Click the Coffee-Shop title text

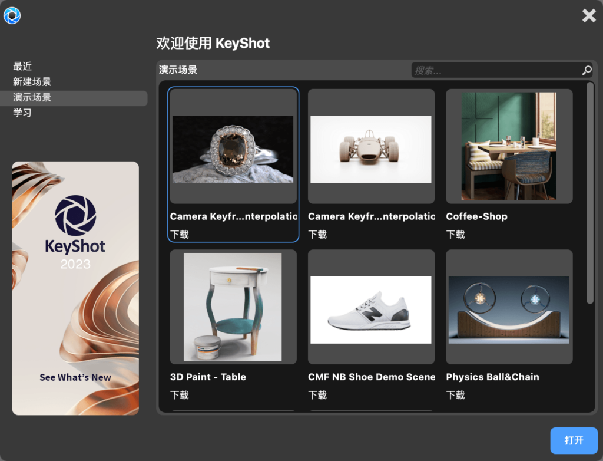(x=476, y=216)
